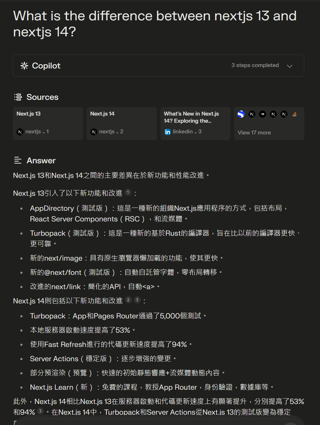Click the nextjs favicon on source 2

pos(93,132)
